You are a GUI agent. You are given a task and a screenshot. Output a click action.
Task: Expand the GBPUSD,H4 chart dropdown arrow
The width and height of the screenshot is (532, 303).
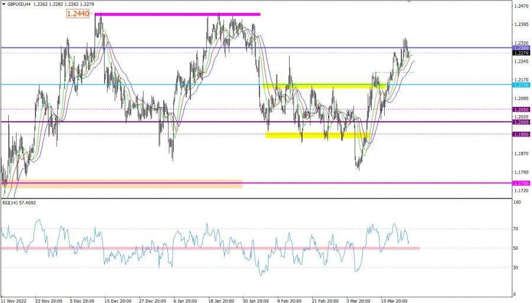[x=4, y=5]
